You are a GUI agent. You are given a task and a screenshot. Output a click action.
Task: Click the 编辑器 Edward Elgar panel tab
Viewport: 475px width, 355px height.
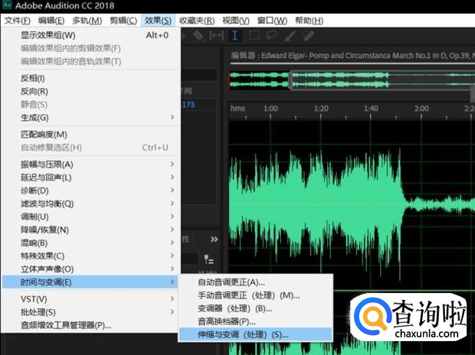point(352,56)
